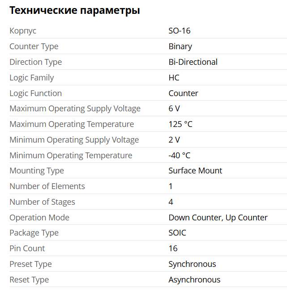Image resolution: width=287 pixels, height=291 pixels.
Task: Click the 'Synchronous' preset type value
Action: pos(192,264)
